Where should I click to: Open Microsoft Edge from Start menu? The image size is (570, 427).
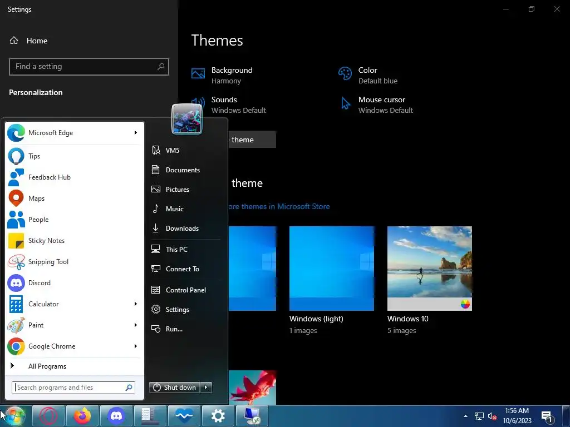(73, 133)
